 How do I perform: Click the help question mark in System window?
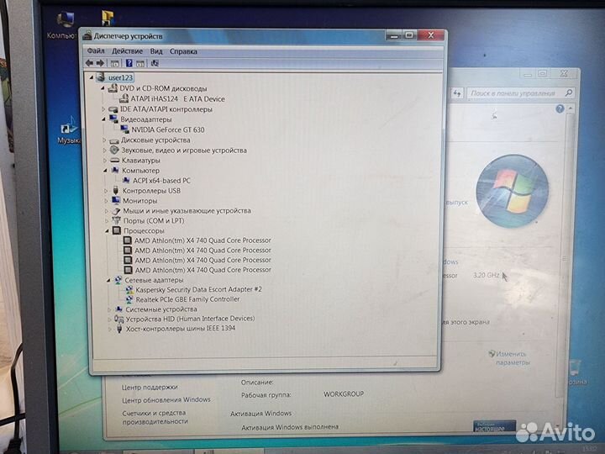(560, 108)
